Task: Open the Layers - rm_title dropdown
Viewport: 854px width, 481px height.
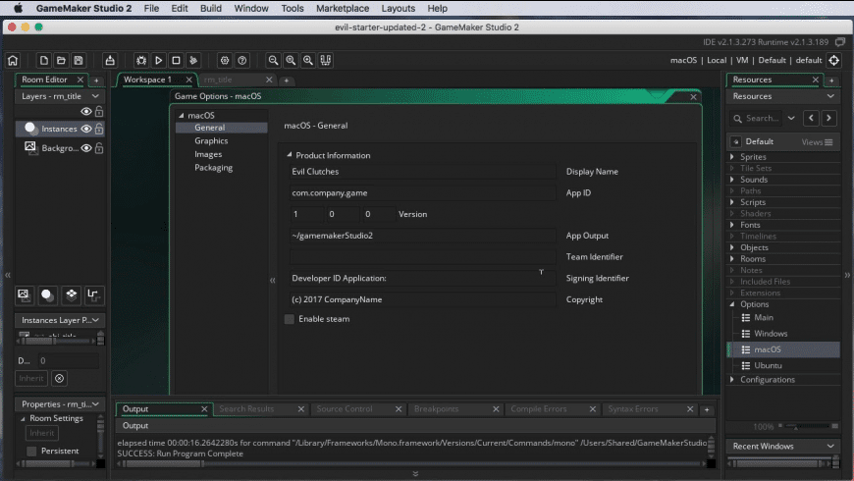Action: [x=60, y=96]
